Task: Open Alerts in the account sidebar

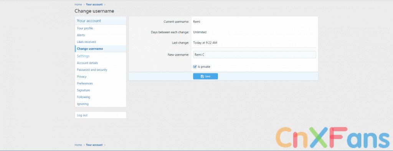Action: [x=101, y=35]
